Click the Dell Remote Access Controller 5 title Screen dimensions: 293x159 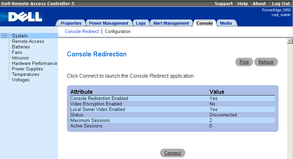pyautogui.click(x=38, y=3)
